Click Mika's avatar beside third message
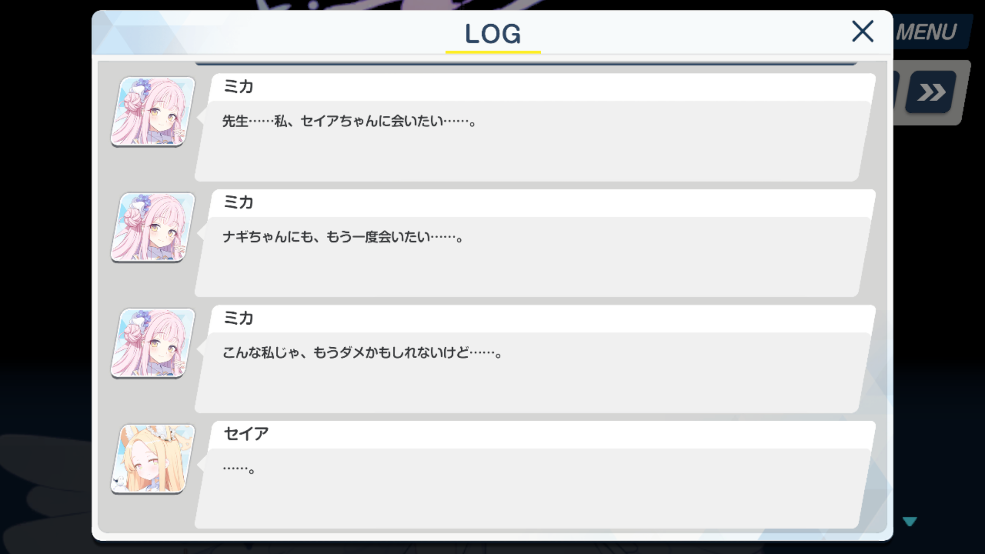This screenshot has height=554, width=985. 153,343
